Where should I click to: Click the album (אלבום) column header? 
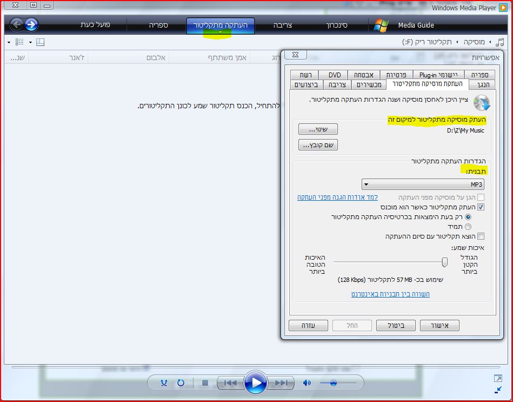click(x=156, y=58)
